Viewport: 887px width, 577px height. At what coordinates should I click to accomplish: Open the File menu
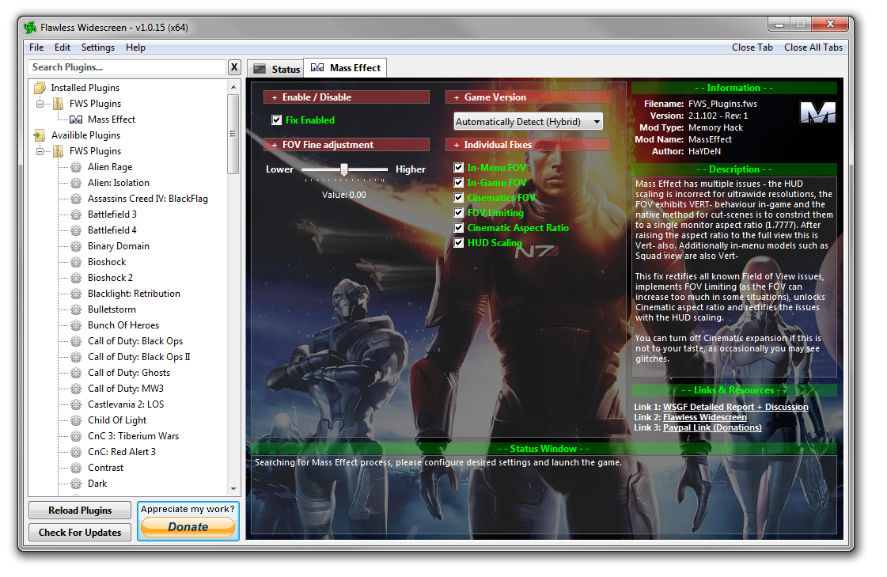tap(36, 47)
